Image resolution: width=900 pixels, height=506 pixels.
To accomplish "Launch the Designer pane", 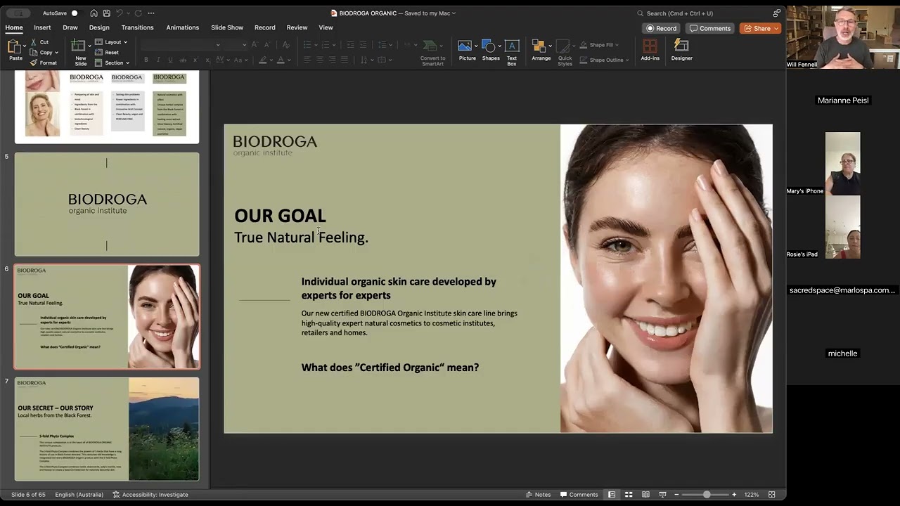I will click(x=681, y=51).
